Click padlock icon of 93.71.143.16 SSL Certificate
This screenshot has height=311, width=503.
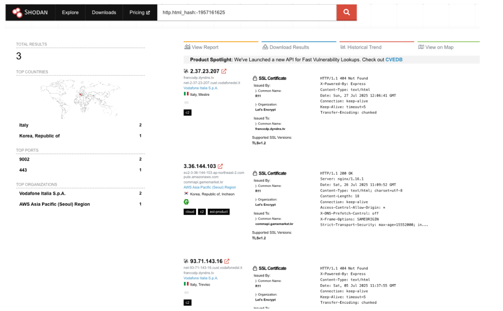point(255,269)
